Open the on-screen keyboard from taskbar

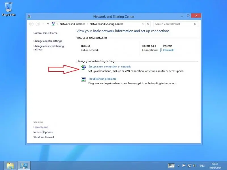coord(171,166)
